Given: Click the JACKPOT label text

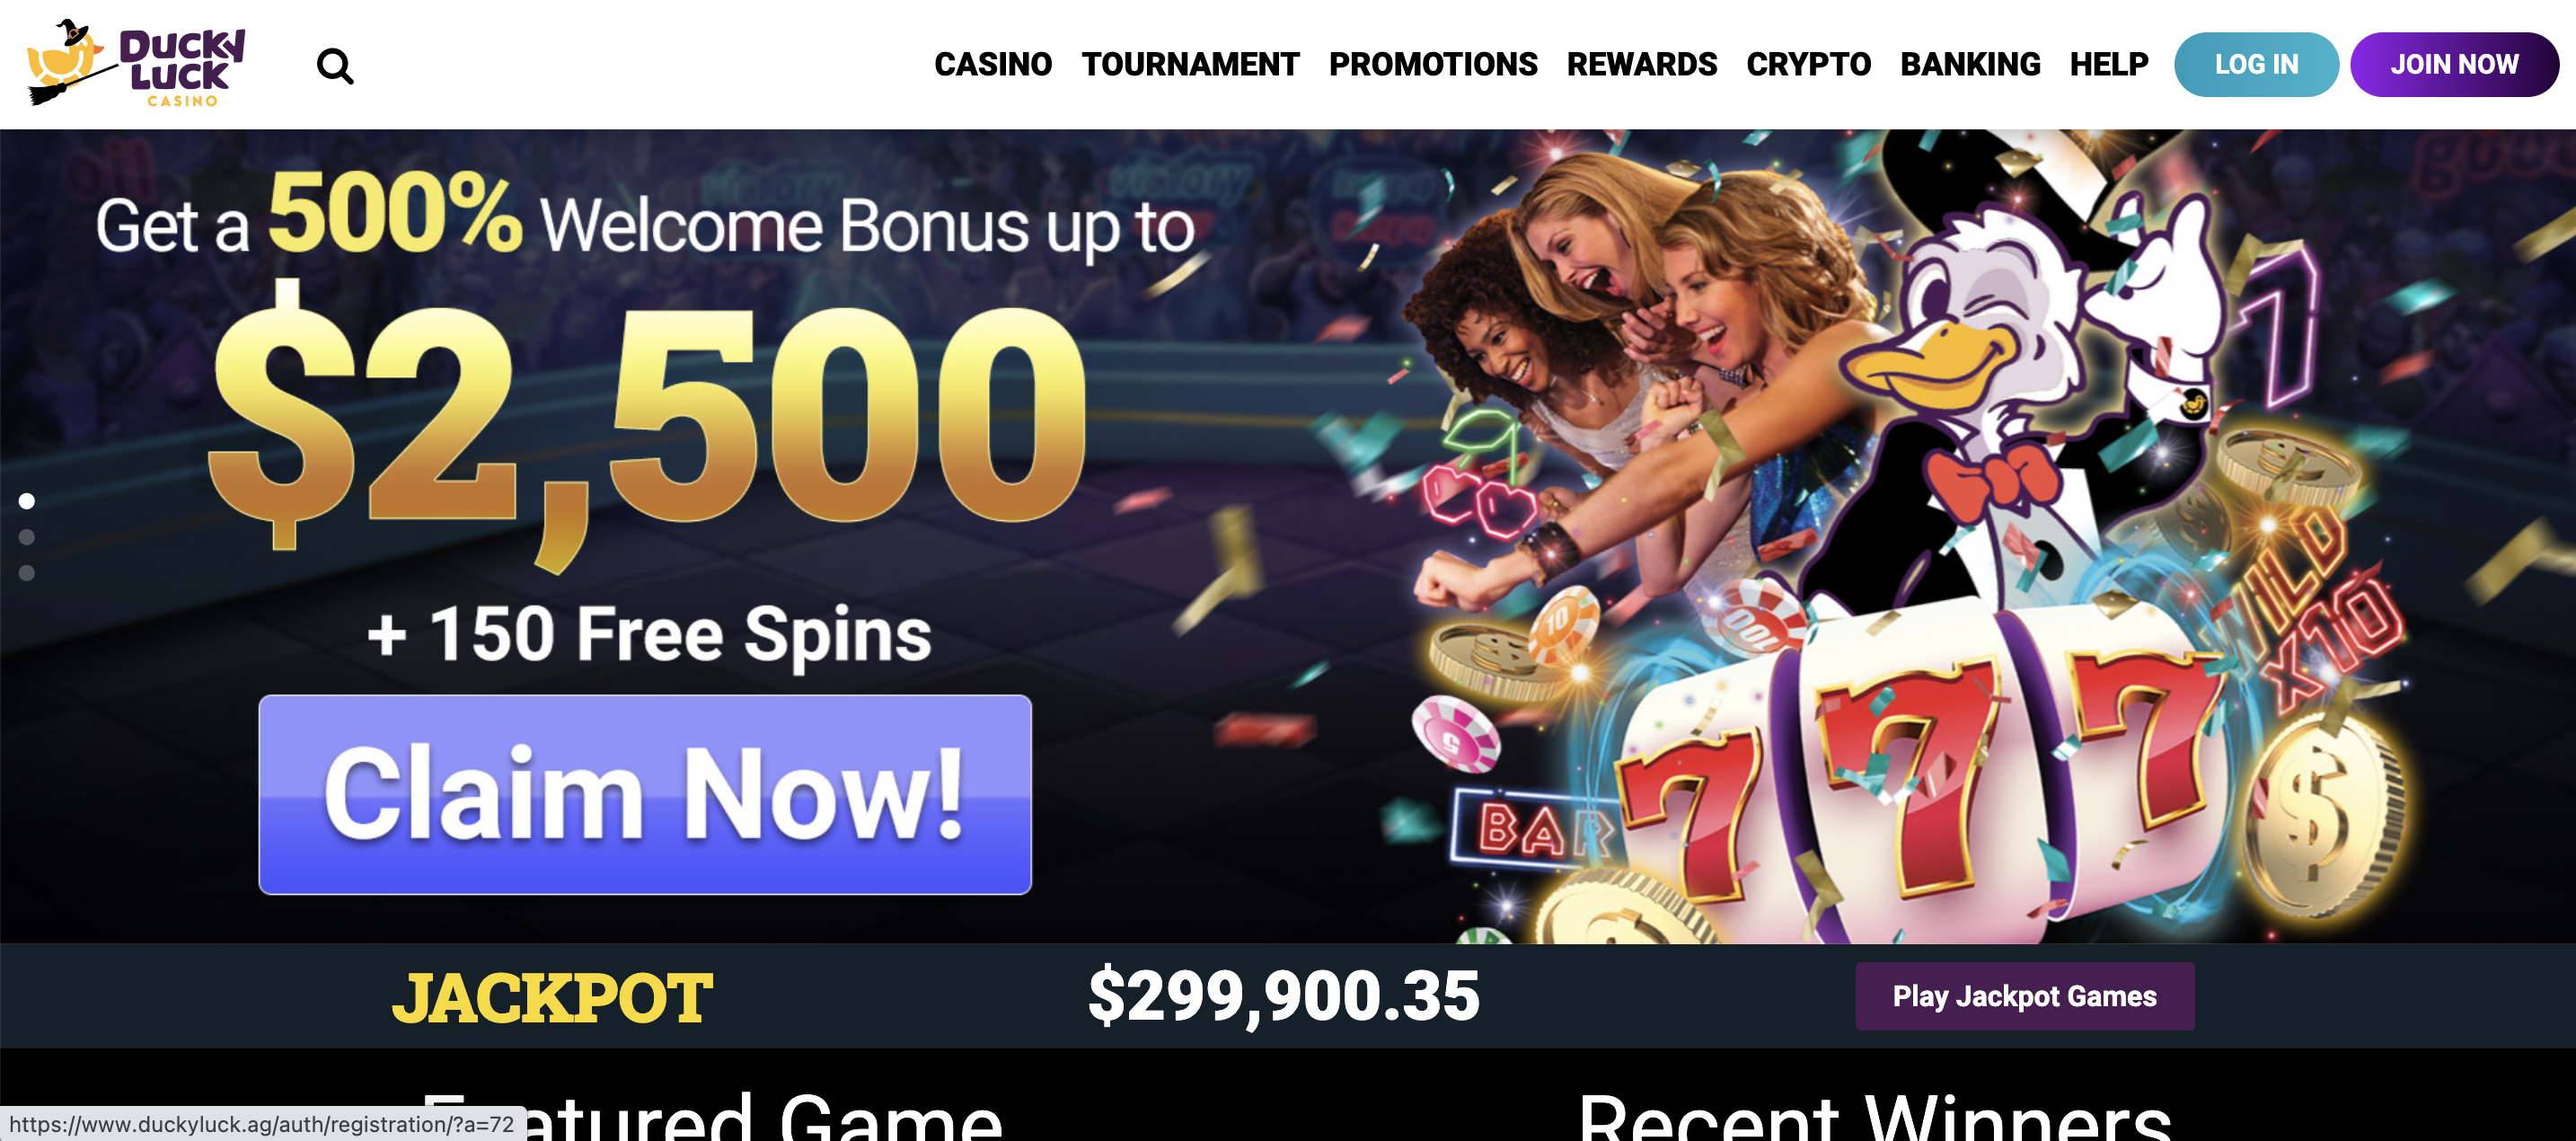Looking at the screenshot, I should tap(552, 997).
